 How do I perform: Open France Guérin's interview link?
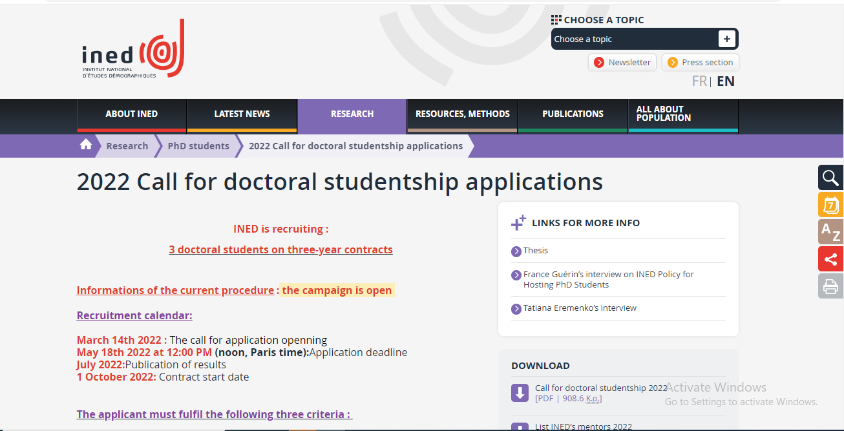coord(609,280)
